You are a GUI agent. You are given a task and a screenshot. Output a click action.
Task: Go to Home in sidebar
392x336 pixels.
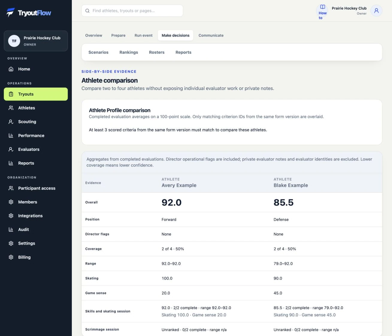pos(36,69)
